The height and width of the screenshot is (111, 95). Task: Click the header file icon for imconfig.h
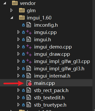click(29, 25)
